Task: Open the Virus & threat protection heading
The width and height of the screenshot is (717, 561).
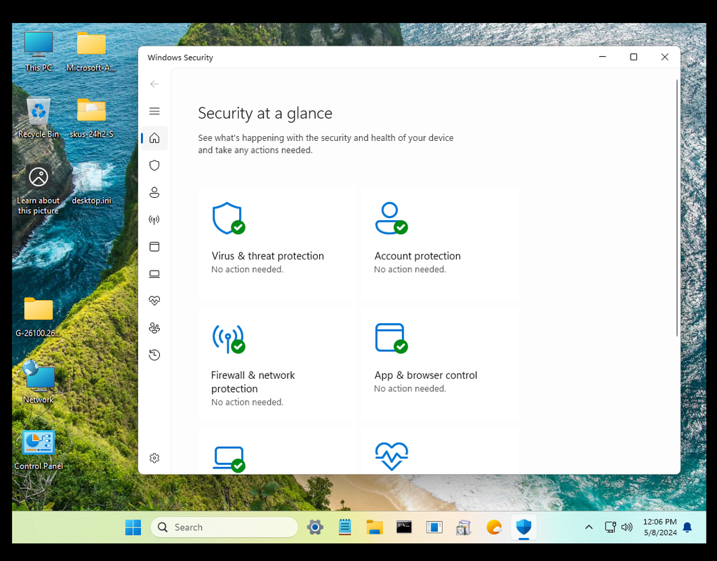Action: pos(267,256)
